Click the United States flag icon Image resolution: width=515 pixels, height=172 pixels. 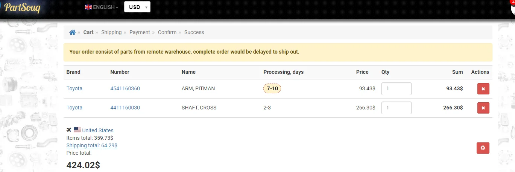pos(77,130)
